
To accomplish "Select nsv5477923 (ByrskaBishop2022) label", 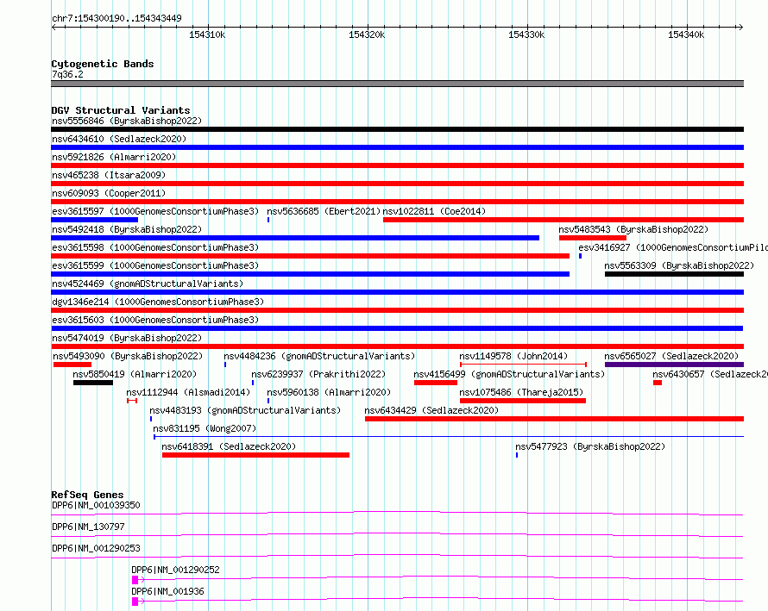I will point(590,446).
